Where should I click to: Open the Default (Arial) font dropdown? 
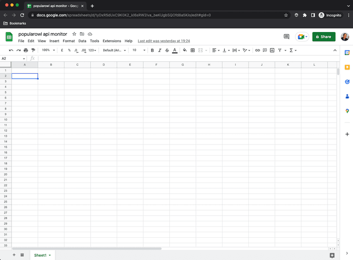(x=115, y=50)
